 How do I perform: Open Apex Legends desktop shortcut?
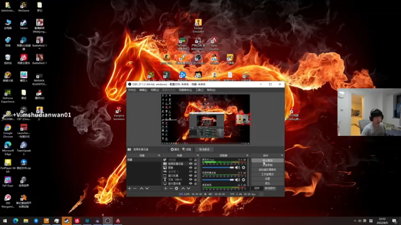coord(214,43)
